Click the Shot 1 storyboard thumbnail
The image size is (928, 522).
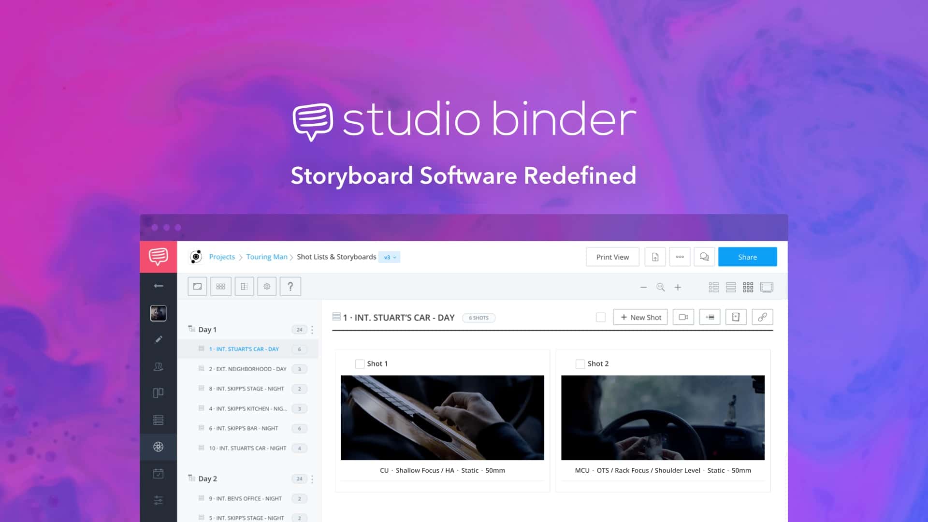point(442,418)
